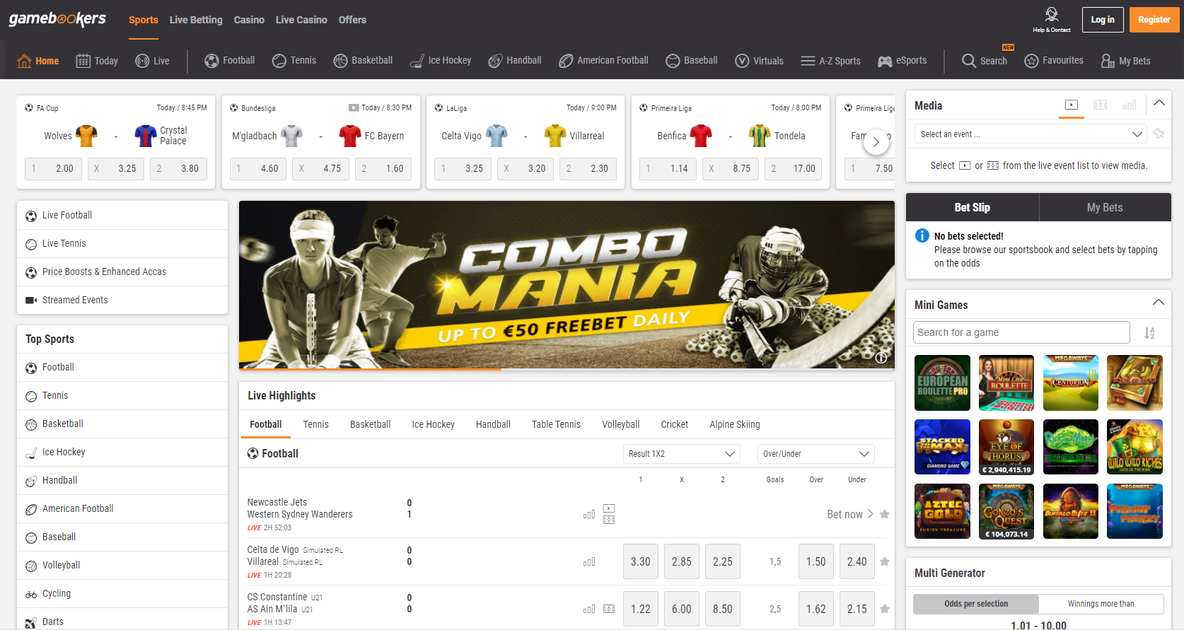The image size is (1184, 630).
Task: Open Favourites star in navigation bar
Action: point(1054,61)
